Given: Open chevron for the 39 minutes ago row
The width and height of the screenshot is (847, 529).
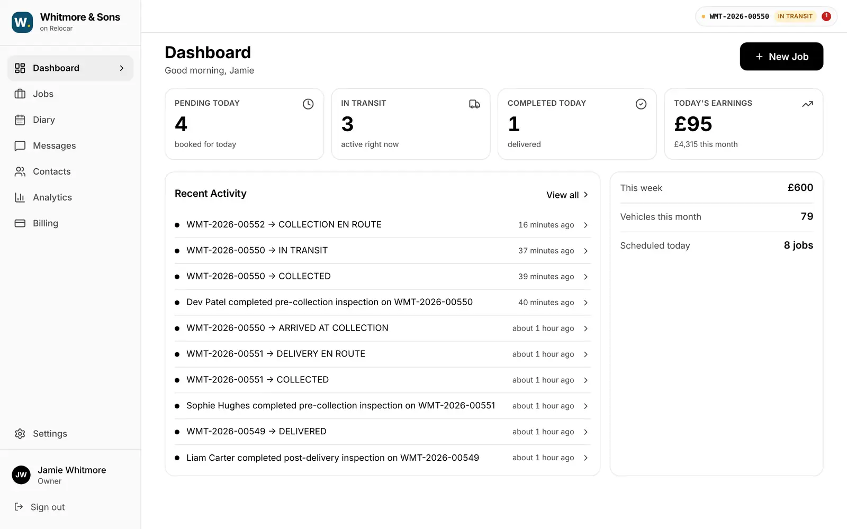Looking at the screenshot, I should click(586, 277).
